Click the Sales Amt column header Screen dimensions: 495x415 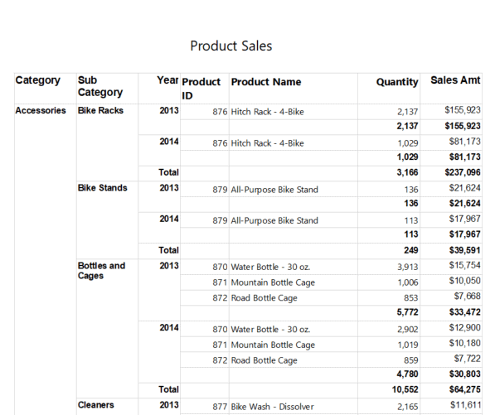click(455, 80)
